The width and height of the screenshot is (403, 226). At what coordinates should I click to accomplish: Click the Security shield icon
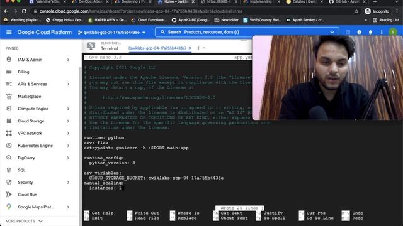9,183
